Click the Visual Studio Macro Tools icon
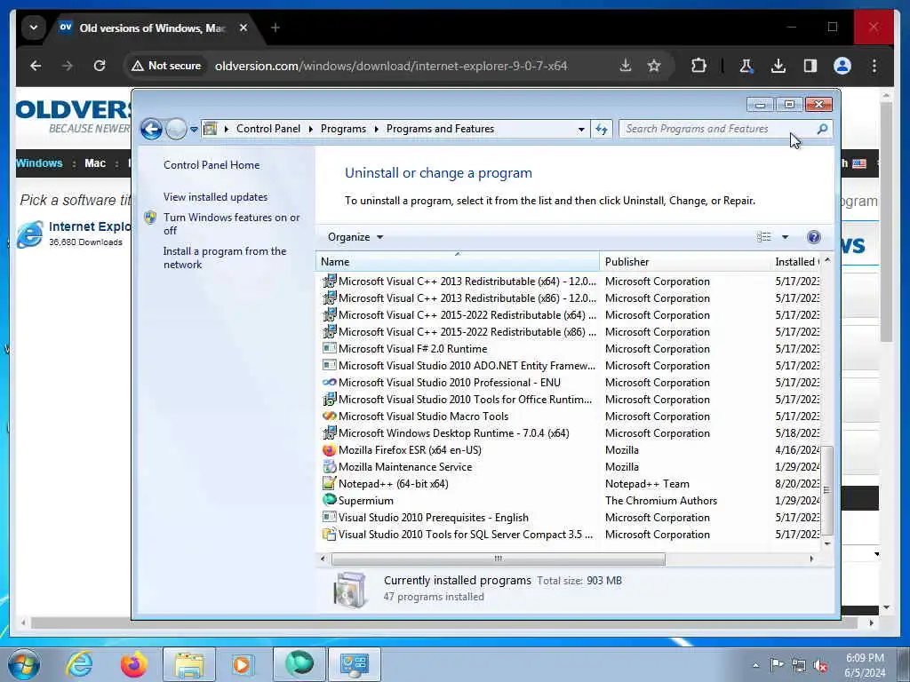The image size is (910, 682). point(329,416)
